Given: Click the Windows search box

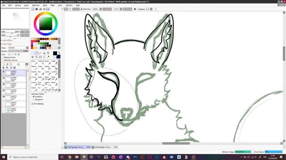Looking at the screenshot, I should pos(33,157).
